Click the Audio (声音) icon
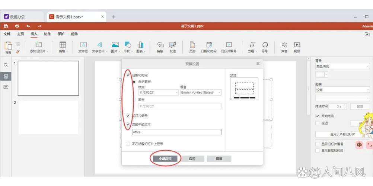373x186 pixels. tap(284, 45)
